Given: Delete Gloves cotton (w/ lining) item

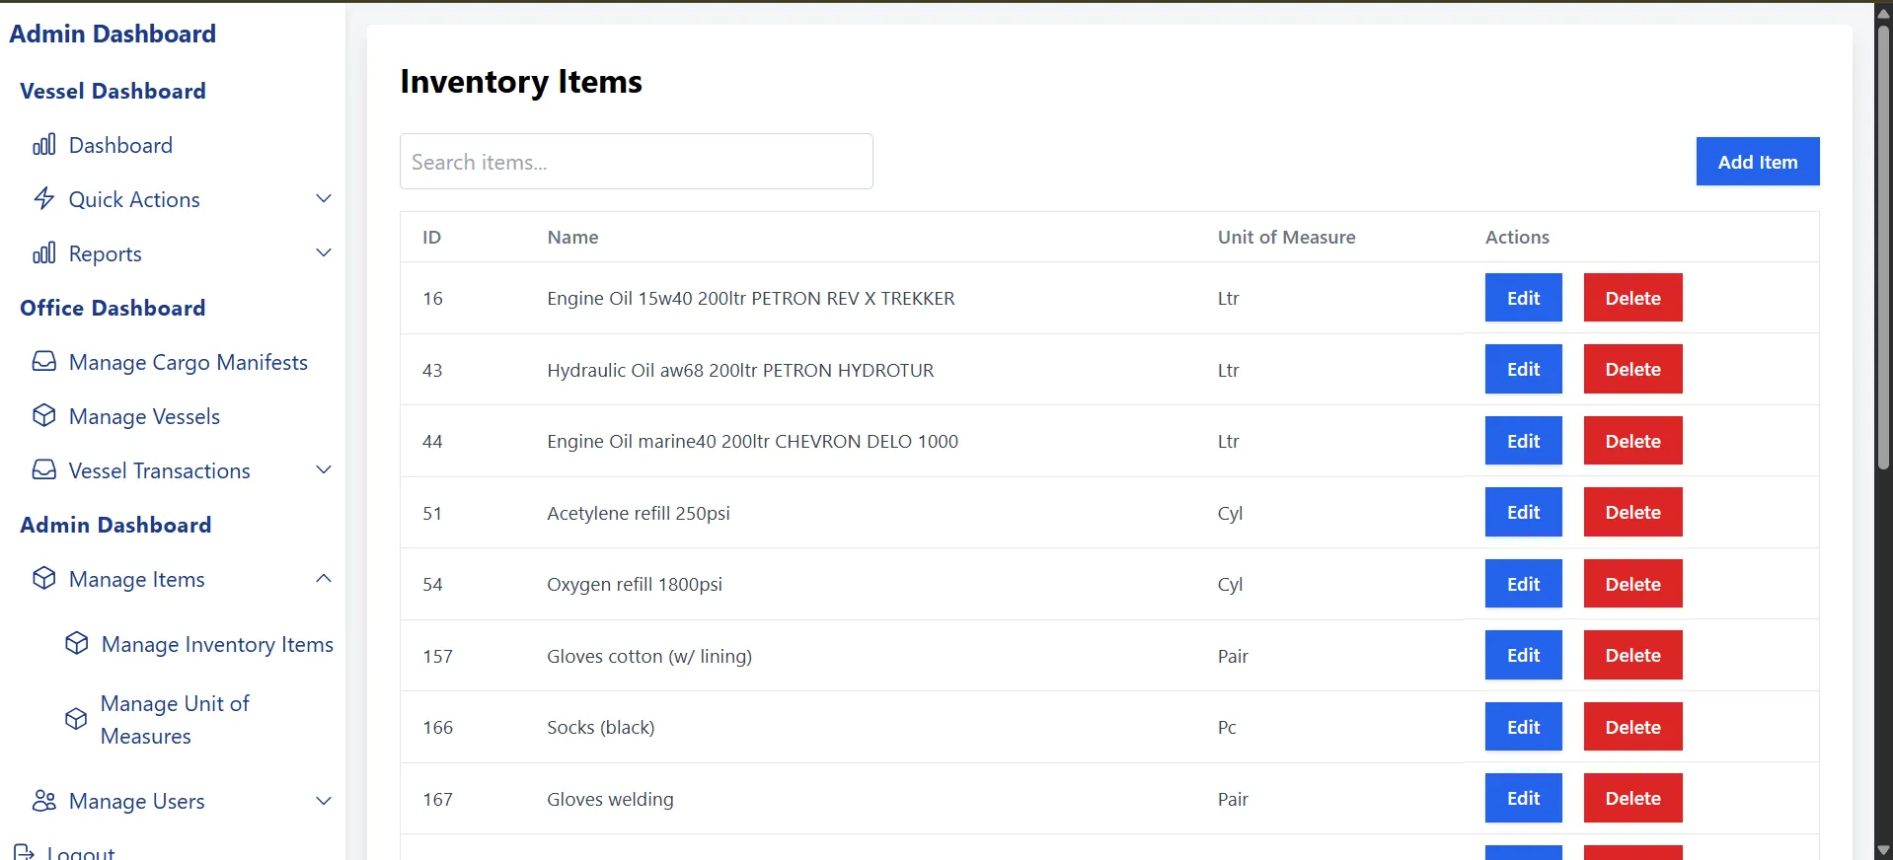Looking at the screenshot, I should (1632, 655).
